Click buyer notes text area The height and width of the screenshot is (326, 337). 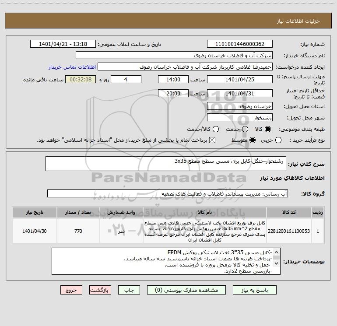coord(166,261)
